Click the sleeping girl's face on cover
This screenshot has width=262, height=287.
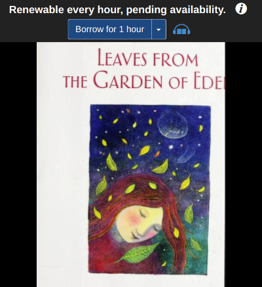point(140,224)
